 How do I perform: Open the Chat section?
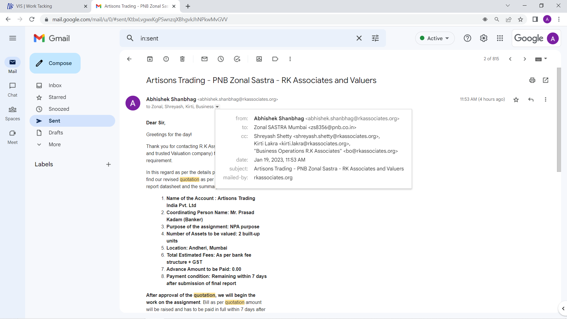12,89
